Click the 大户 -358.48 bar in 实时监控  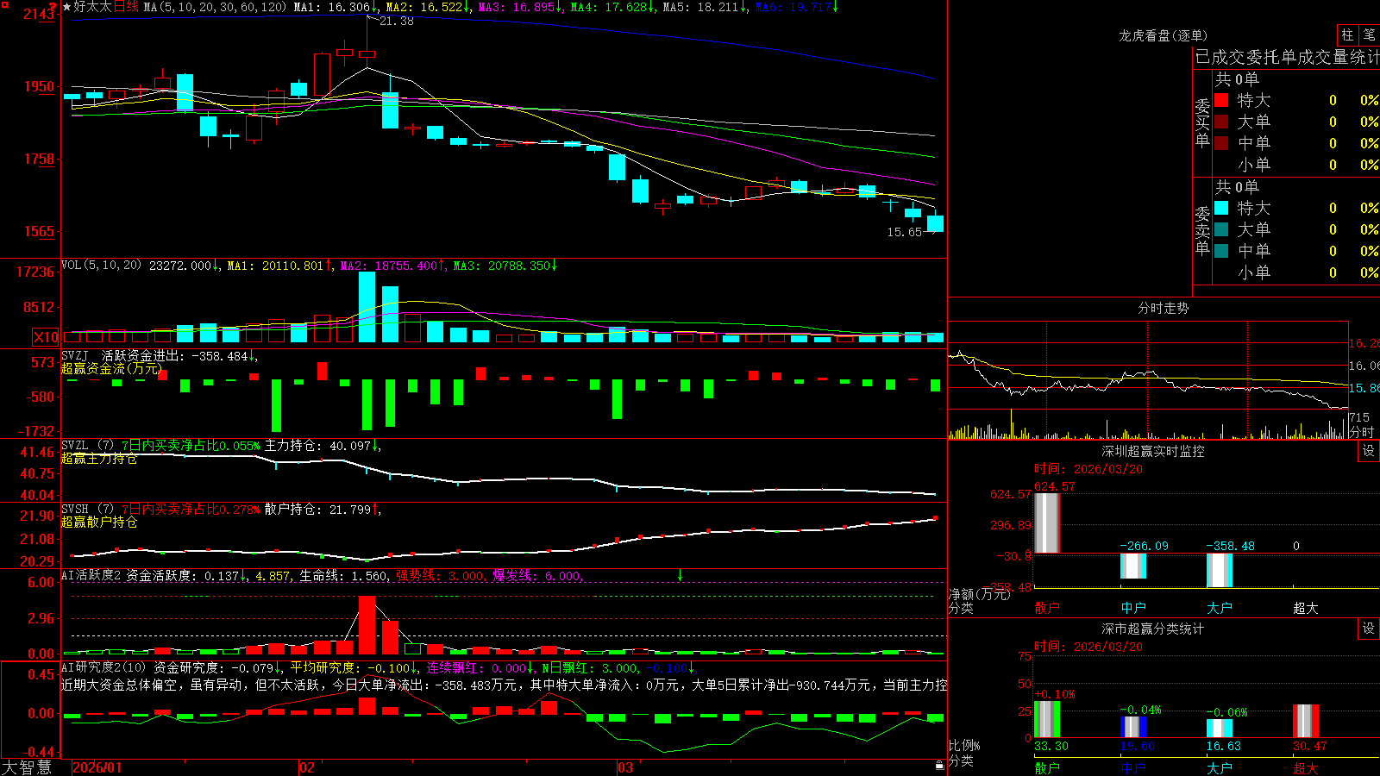click(1220, 570)
